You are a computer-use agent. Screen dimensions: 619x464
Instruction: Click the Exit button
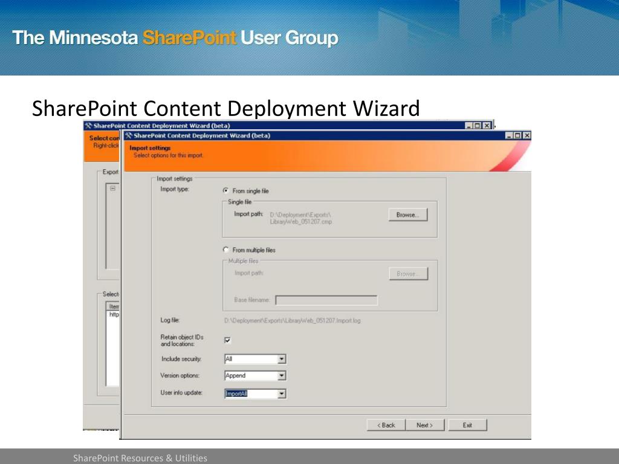click(x=467, y=425)
